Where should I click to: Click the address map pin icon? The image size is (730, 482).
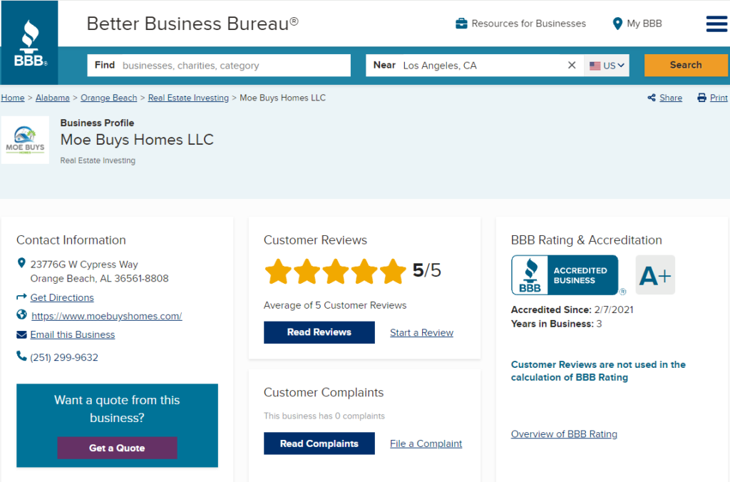click(x=21, y=263)
